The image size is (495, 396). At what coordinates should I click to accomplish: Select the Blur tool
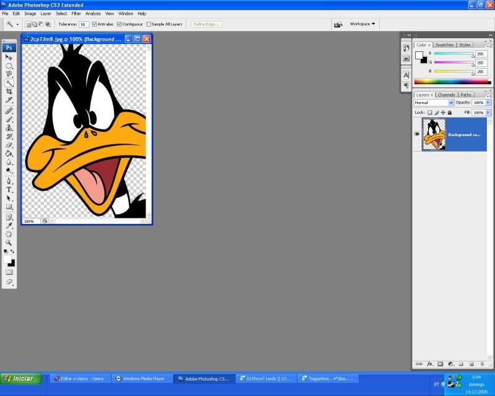click(x=9, y=162)
